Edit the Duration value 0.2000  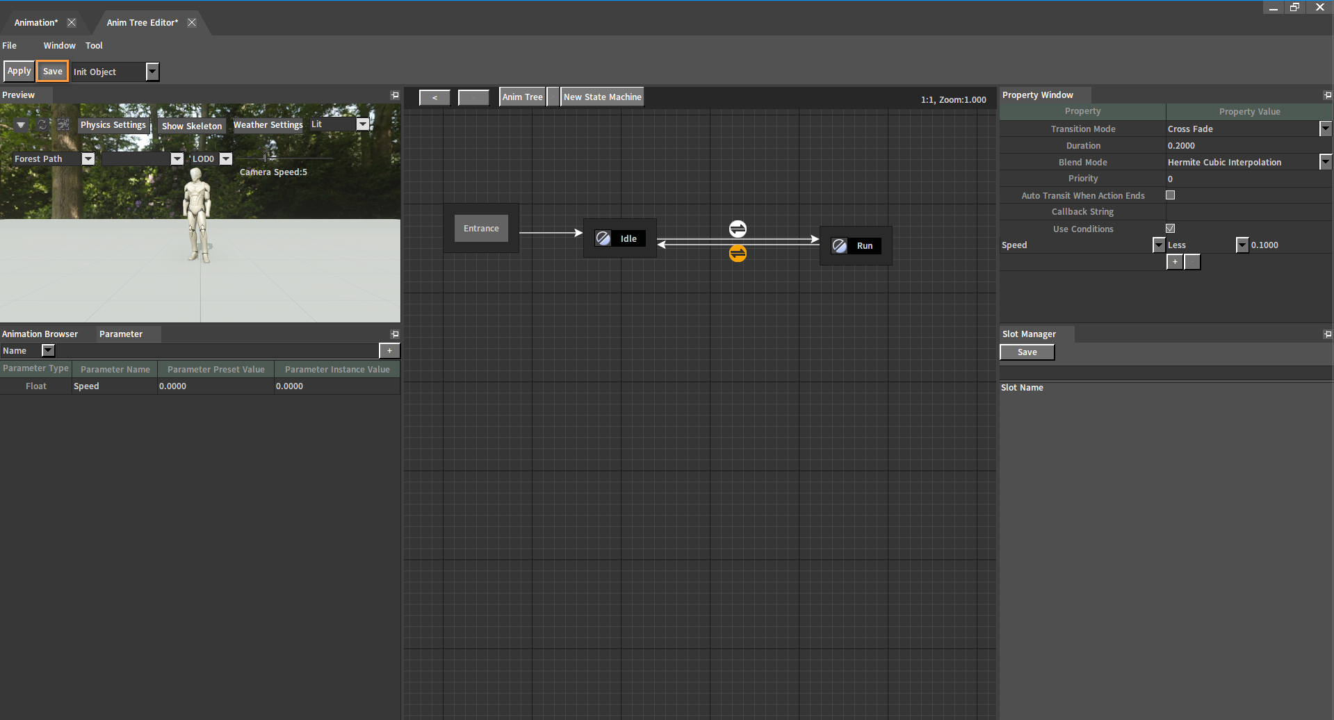tap(1249, 146)
